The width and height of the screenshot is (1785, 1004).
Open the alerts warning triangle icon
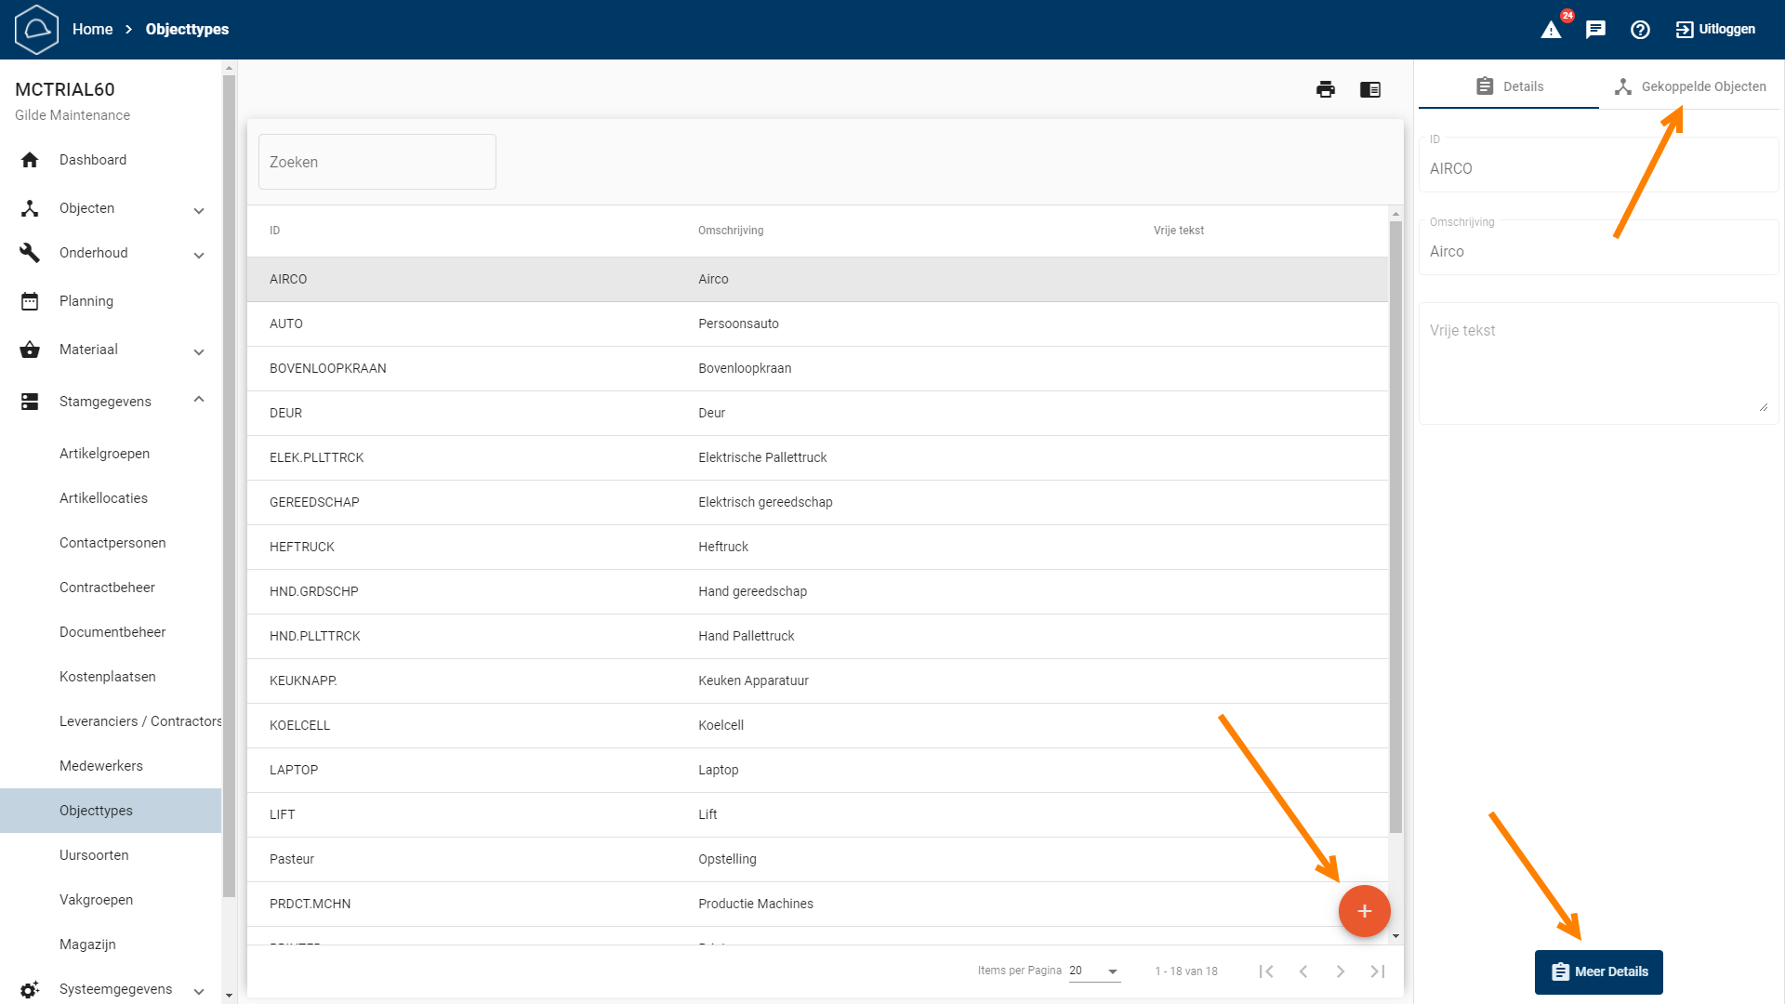[x=1551, y=30]
